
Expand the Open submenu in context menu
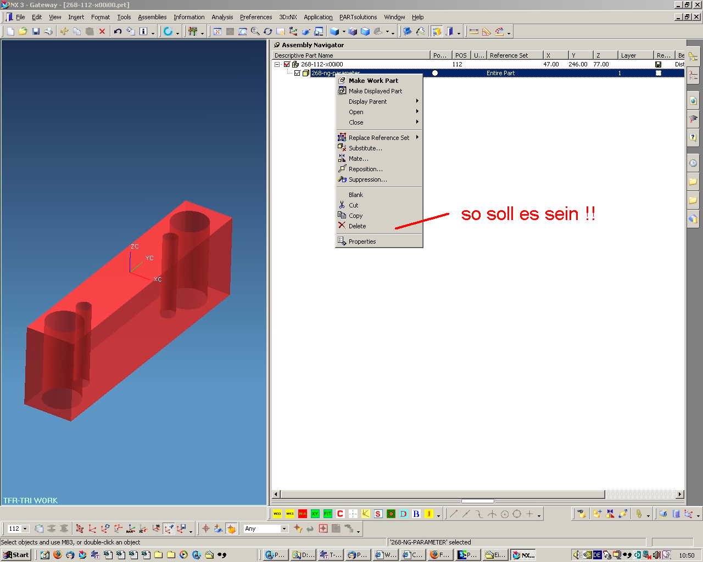tap(379, 112)
